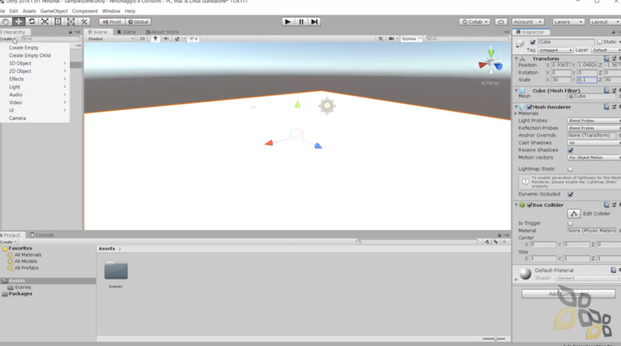Disable the Box Collider component checkbox
Image resolution: width=621 pixels, height=346 pixels.
tap(529, 205)
